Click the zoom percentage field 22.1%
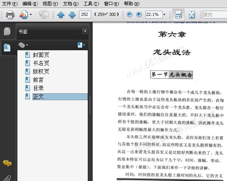227x181 pixels. tap(154, 14)
